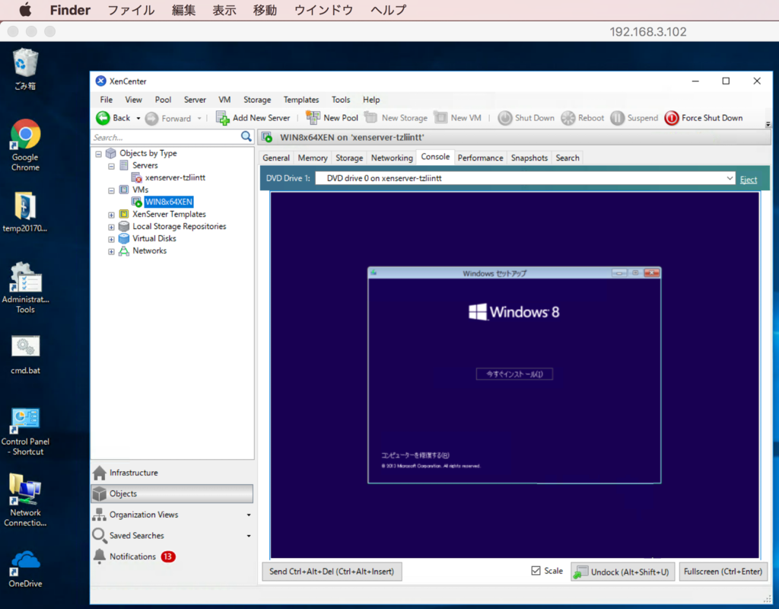This screenshot has width=779, height=609.
Task: Click the red Force Shut Down icon
Action: click(672, 118)
